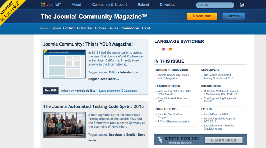Open sidebar 'The Joomla Automated Testing Code Sprint 2015'
Screen dimensions: 266x148
[x=218, y=77]
